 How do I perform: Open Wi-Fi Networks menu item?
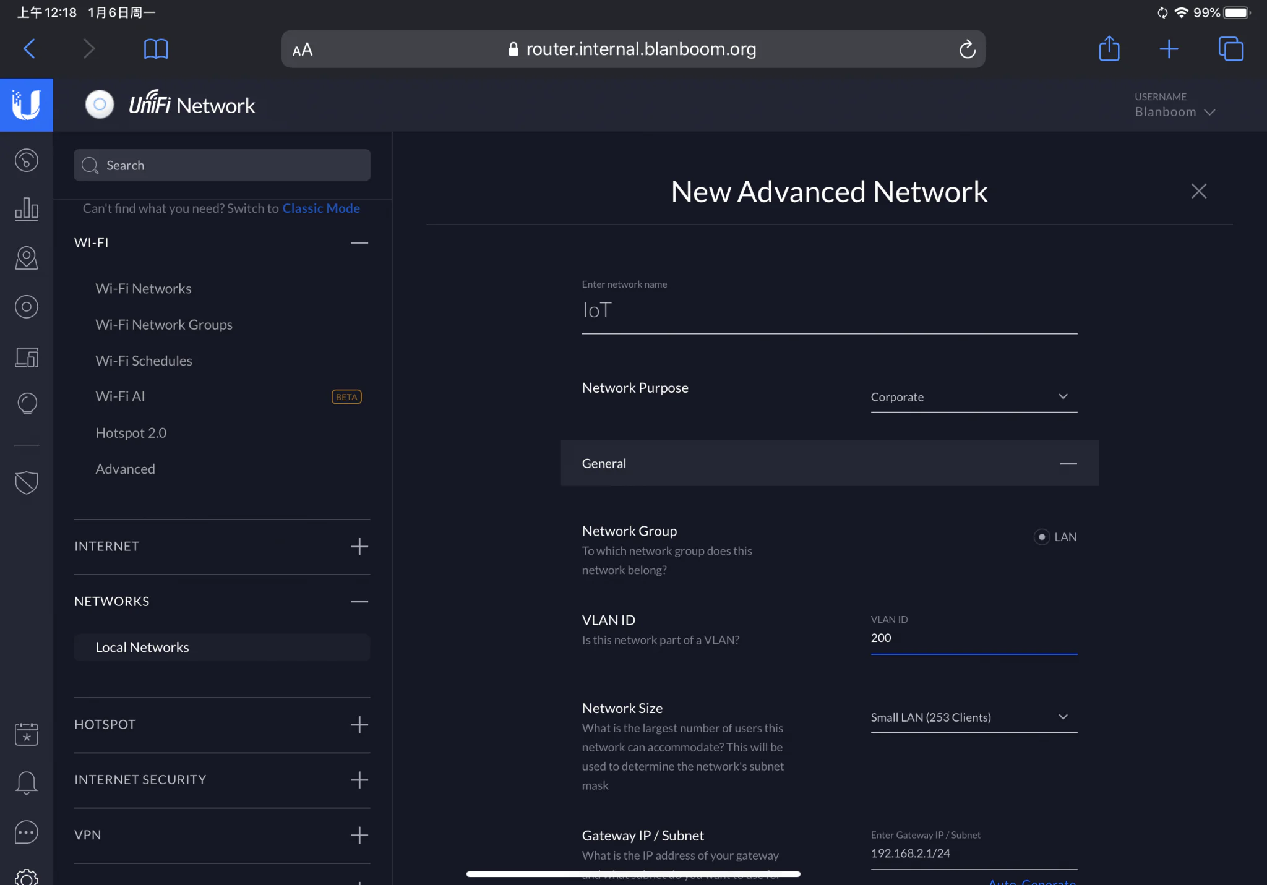(144, 289)
